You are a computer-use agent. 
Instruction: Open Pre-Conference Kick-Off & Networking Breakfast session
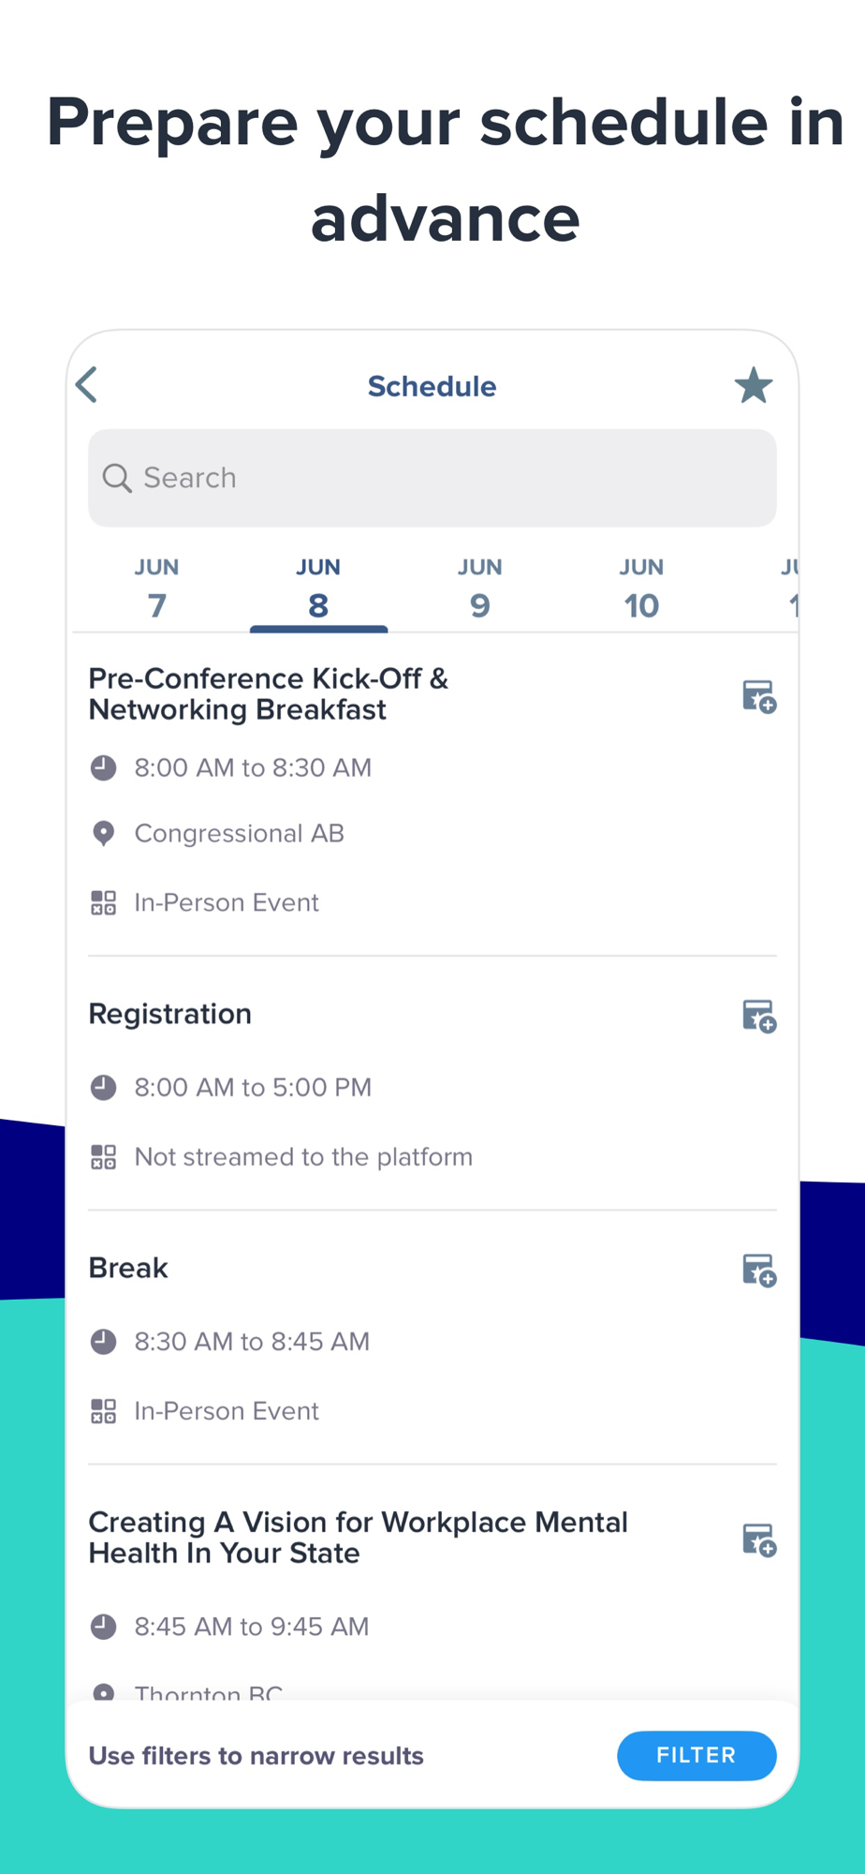[x=269, y=693]
